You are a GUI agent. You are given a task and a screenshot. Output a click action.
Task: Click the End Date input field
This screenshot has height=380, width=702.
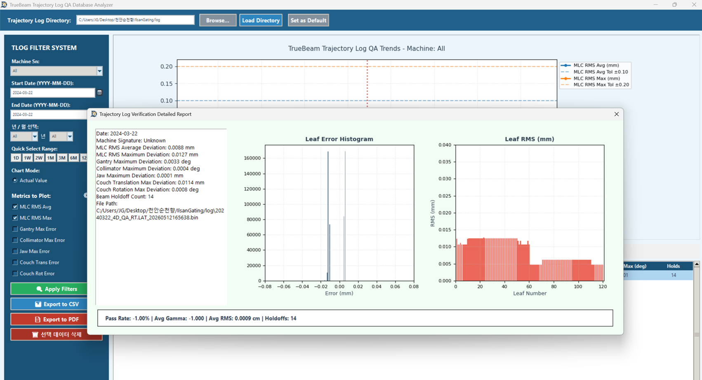[49, 115]
